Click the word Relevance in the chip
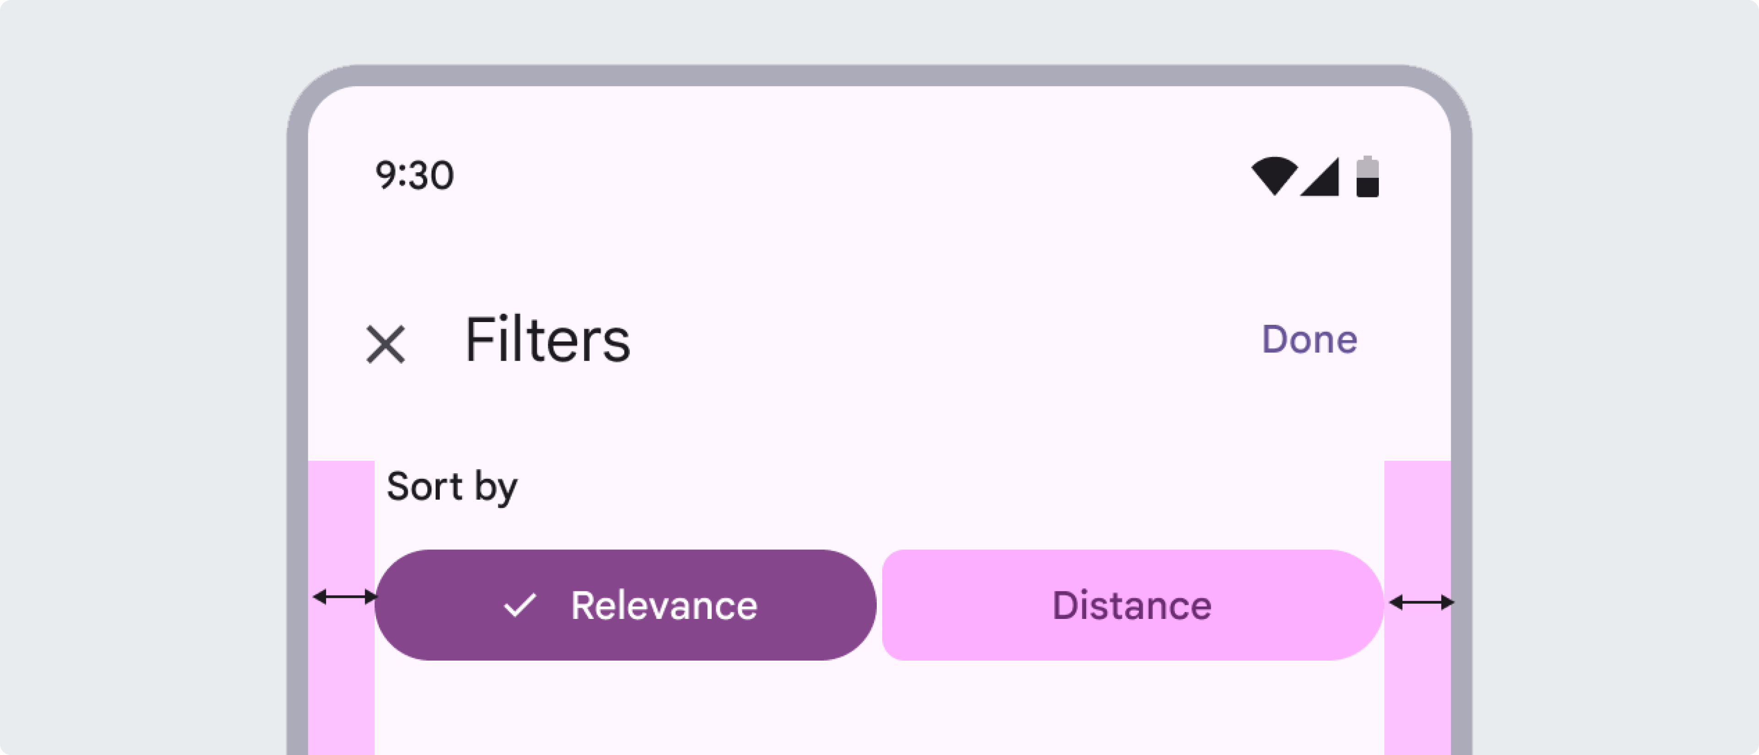The height and width of the screenshot is (755, 1759). (664, 606)
